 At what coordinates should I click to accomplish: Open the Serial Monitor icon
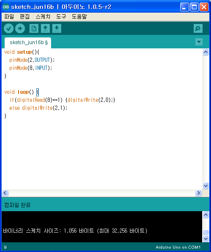tap(198, 29)
